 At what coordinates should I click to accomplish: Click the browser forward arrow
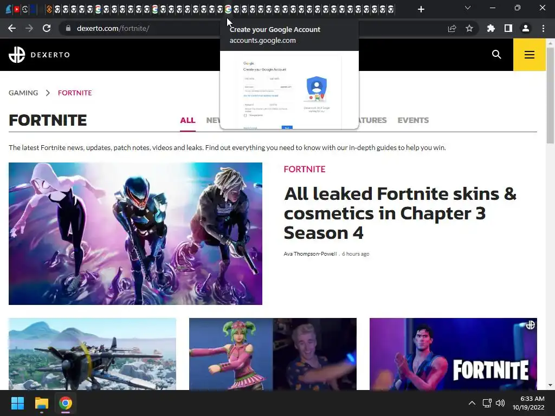click(x=29, y=28)
